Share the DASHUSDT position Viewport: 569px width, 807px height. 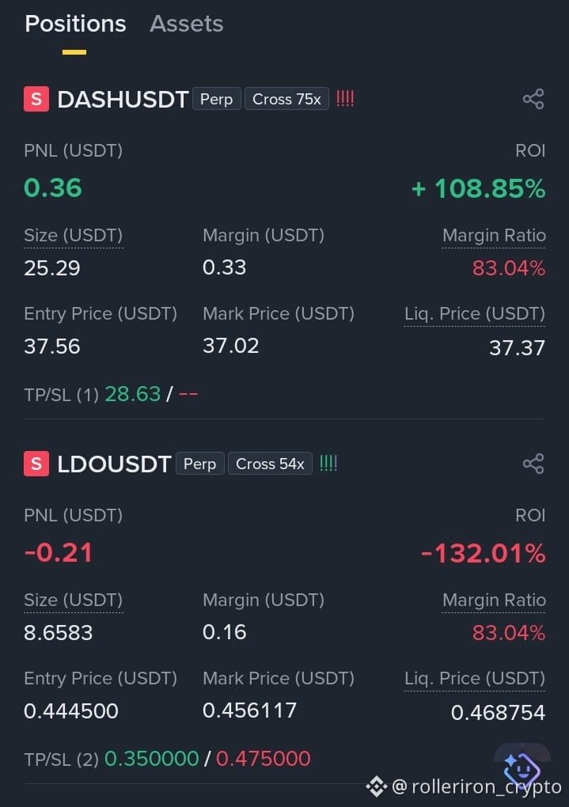coord(533,99)
